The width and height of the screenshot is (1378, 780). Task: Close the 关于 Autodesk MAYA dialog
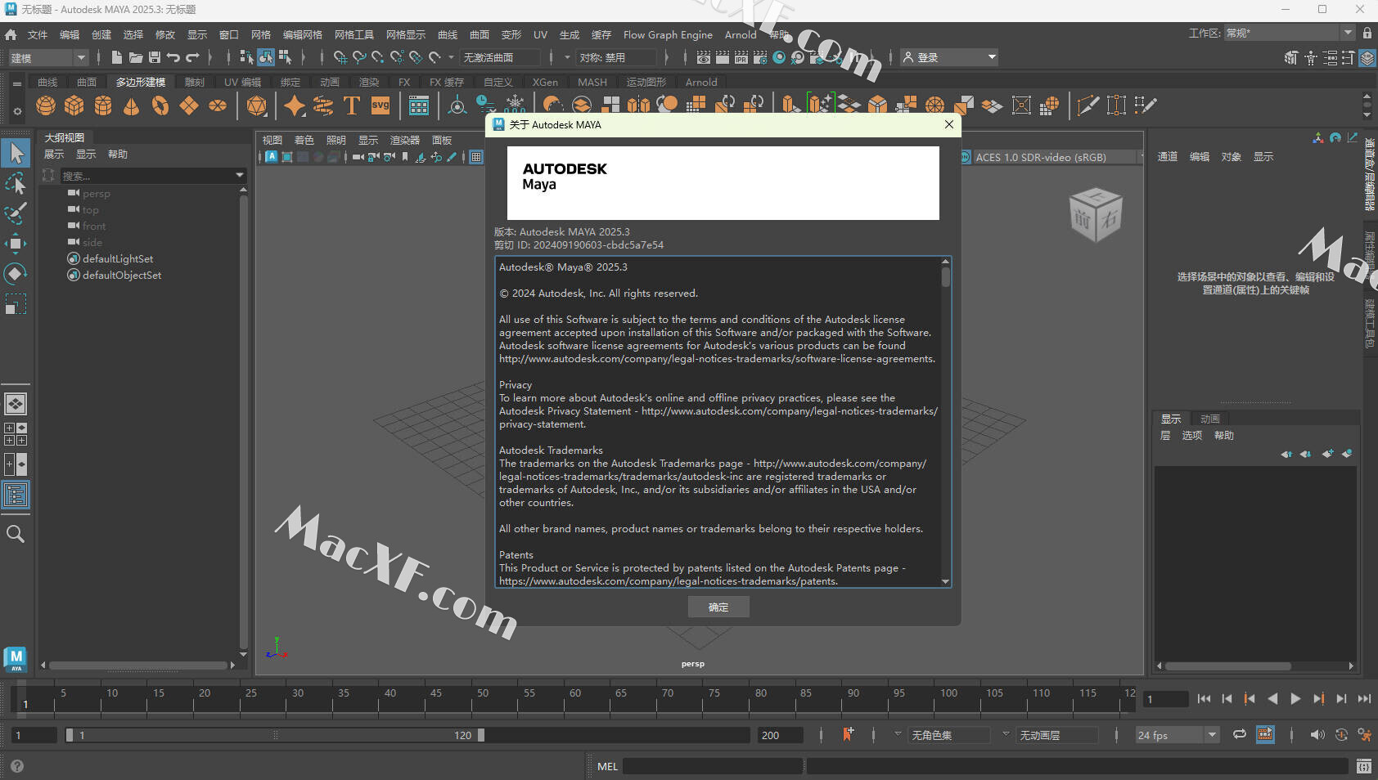click(x=948, y=124)
